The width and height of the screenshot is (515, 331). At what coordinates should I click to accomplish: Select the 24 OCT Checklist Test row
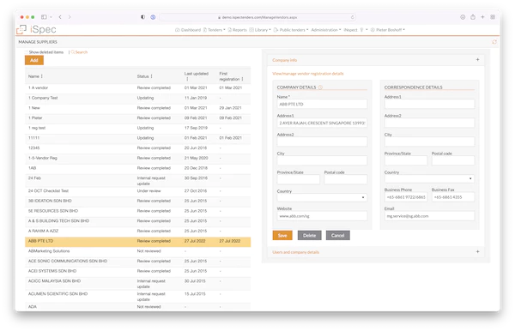click(138, 191)
